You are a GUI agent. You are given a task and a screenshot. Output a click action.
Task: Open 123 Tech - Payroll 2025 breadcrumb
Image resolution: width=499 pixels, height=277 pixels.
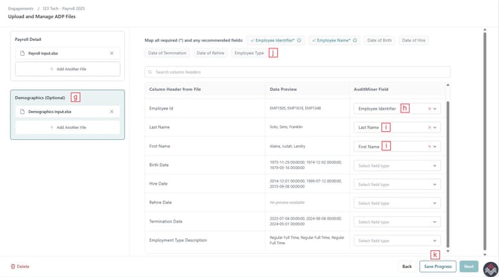(63, 9)
